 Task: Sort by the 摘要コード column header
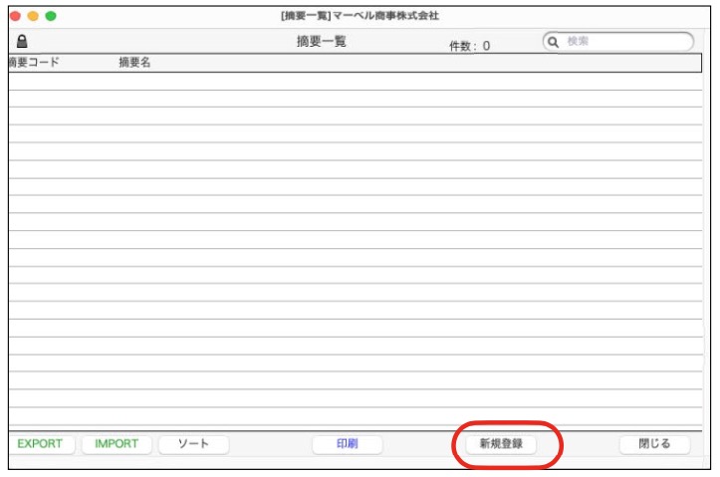click(x=34, y=63)
